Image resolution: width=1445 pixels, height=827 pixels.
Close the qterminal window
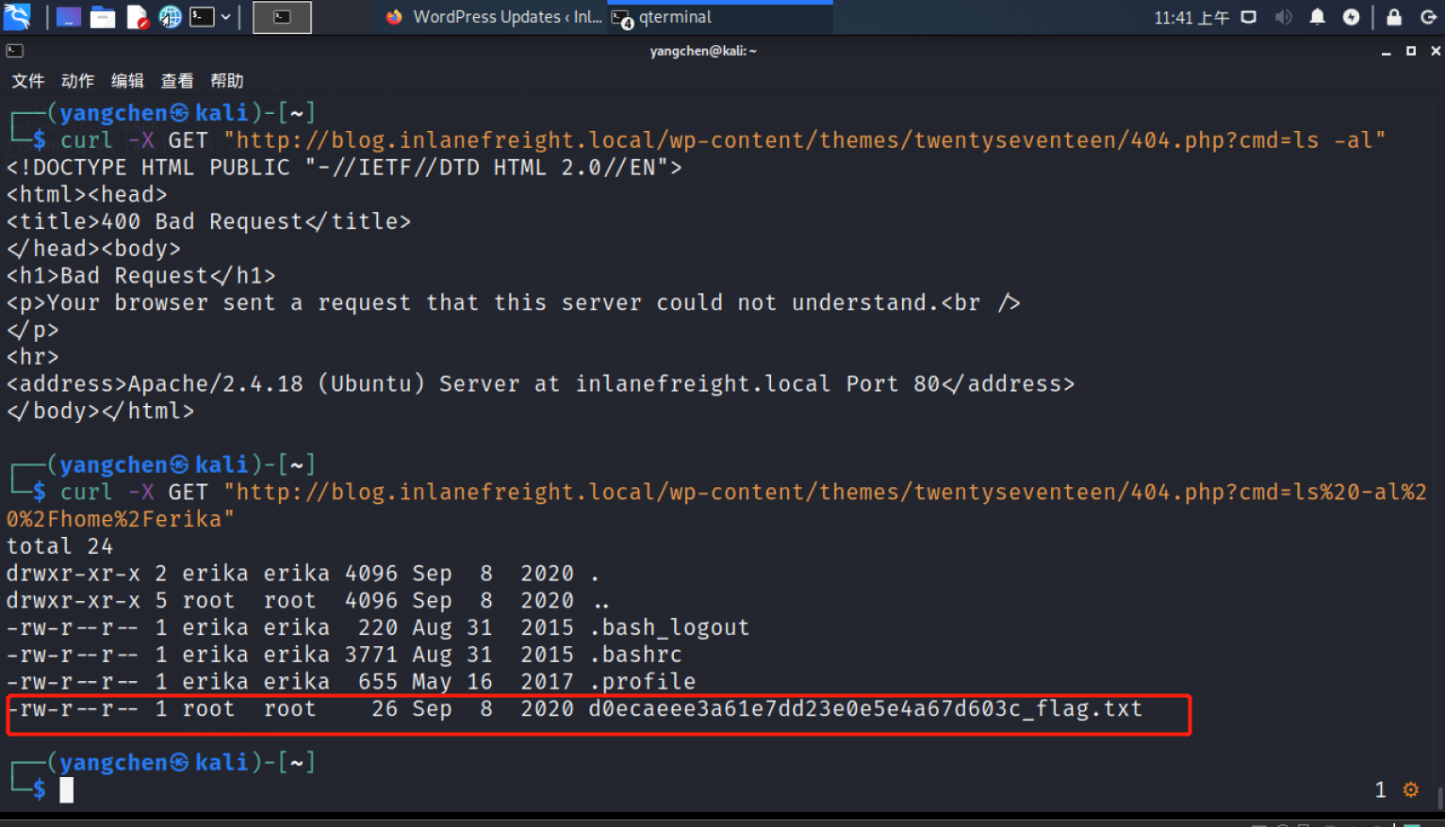pyautogui.click(x=1436, y=51)
